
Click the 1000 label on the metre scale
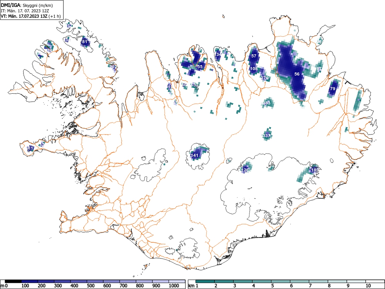click(x=174, y=286)
